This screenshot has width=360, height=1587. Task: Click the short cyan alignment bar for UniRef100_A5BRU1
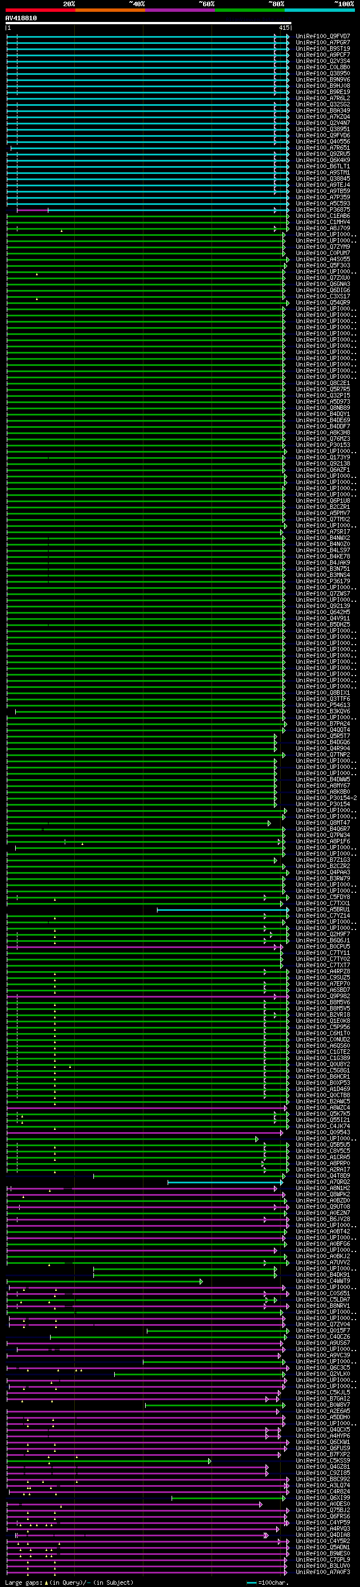223,909
